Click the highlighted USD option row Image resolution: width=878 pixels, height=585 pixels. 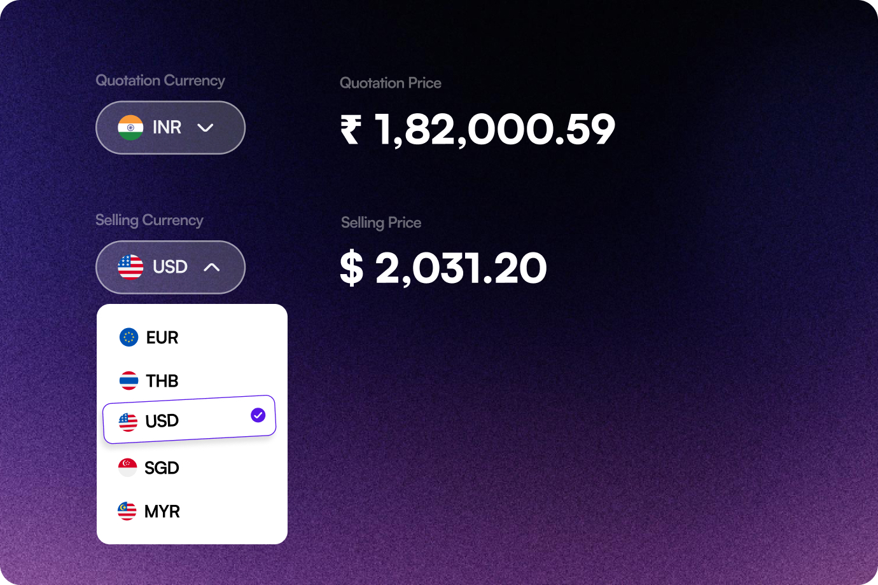188,419
